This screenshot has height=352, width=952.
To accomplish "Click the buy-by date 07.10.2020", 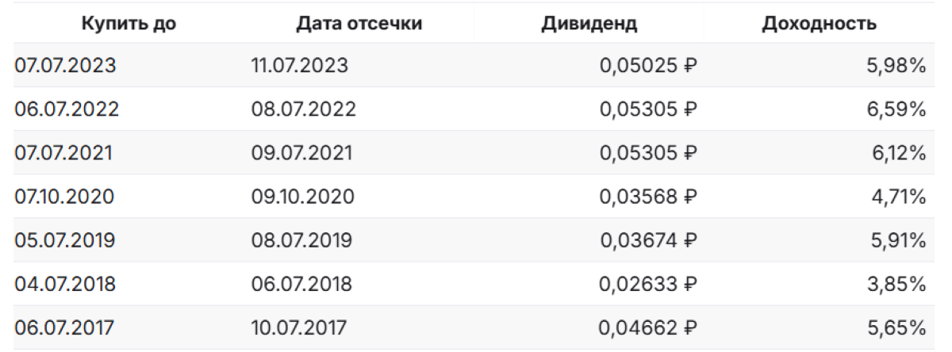I will pyautogui.click(x=64, y=197).
